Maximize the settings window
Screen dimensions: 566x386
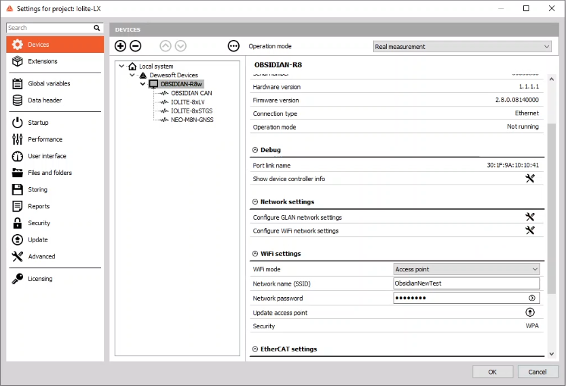click(x=526, y=8)
